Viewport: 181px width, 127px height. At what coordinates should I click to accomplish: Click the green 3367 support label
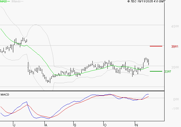[168, 72]
